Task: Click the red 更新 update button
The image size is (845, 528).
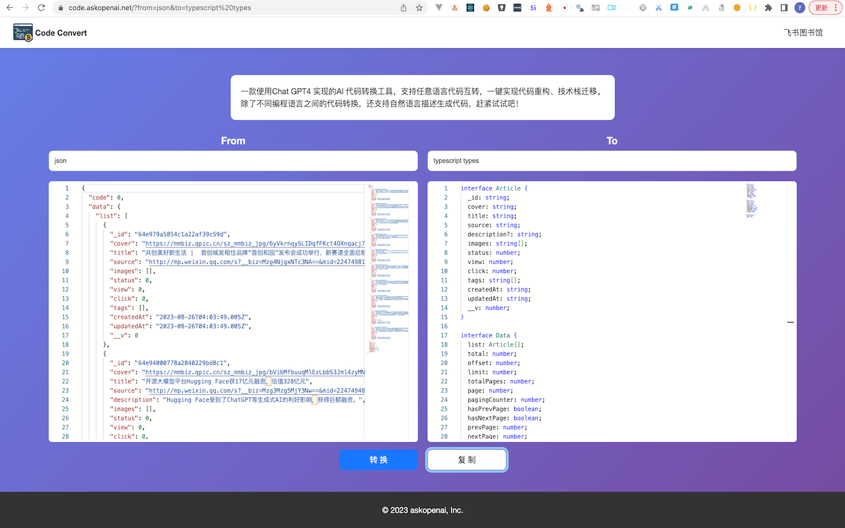Action: (825, 8)
